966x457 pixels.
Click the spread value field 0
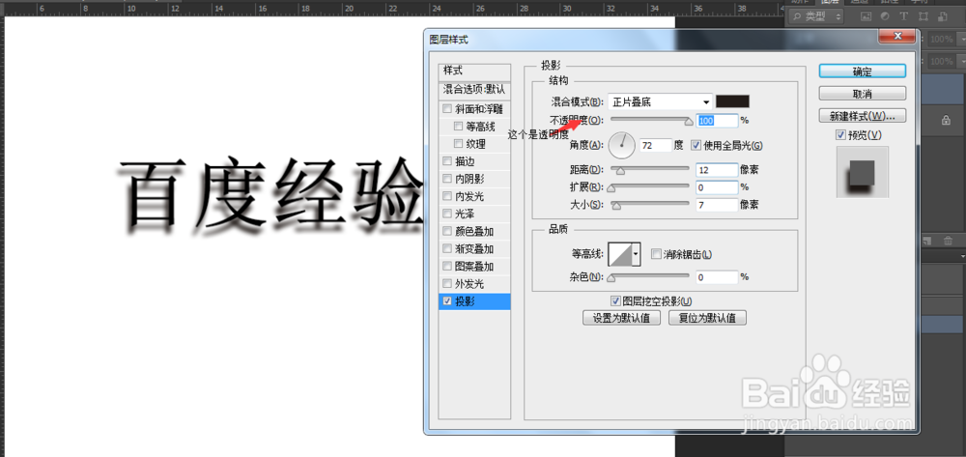click(717, 186)
